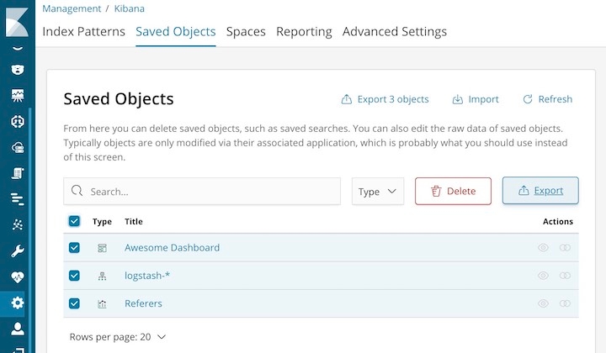Click the Import button
The image size is (606, 353).
tap(476, 99)
